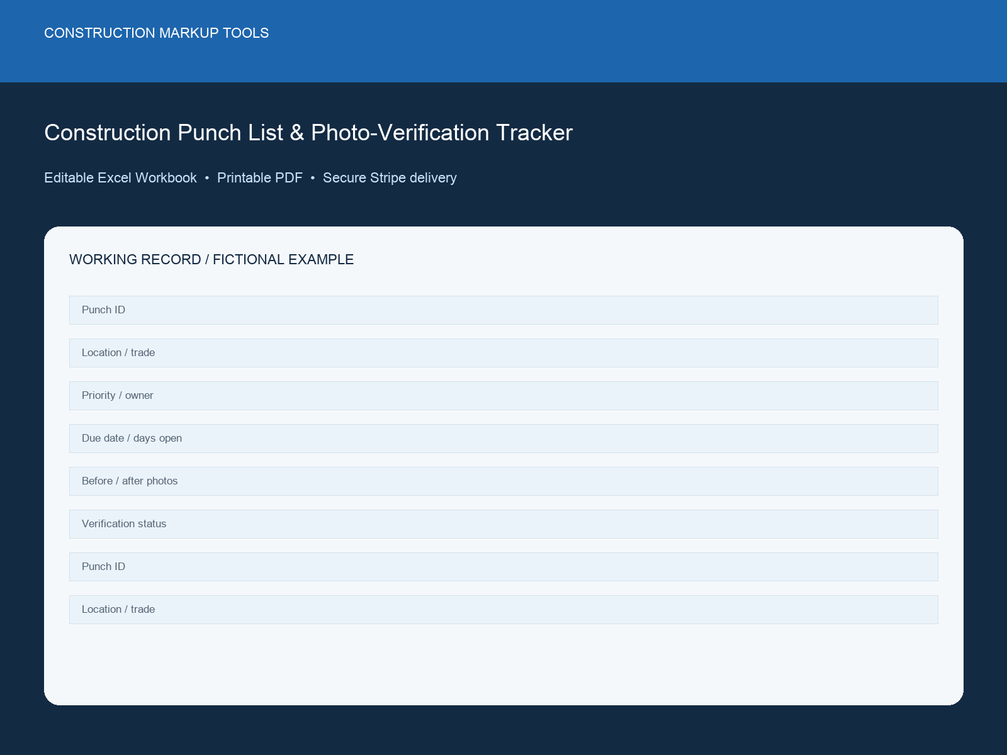Click the Printable PDF text

260,177
